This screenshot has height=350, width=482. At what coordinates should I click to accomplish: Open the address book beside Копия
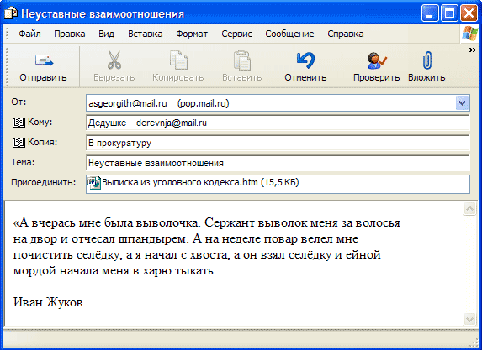[19, 143]
